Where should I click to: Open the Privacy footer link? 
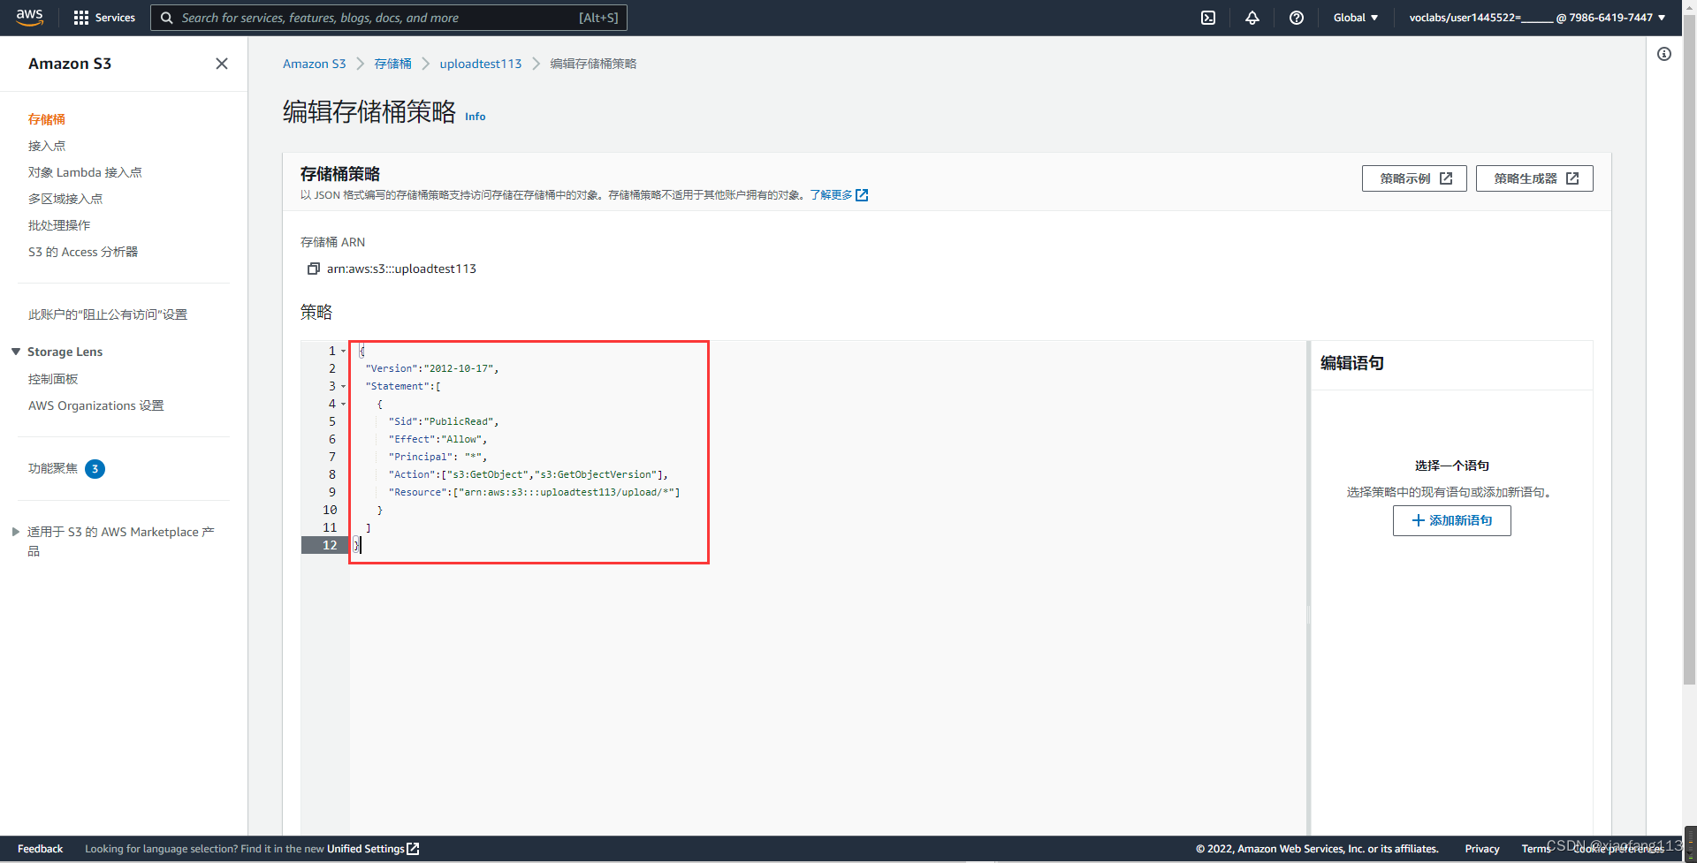[x=1482, y=849]
